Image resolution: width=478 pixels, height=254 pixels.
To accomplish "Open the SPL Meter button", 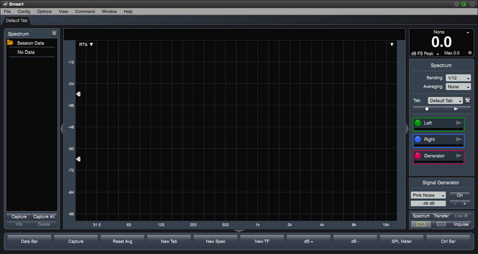I will [402, 241].
